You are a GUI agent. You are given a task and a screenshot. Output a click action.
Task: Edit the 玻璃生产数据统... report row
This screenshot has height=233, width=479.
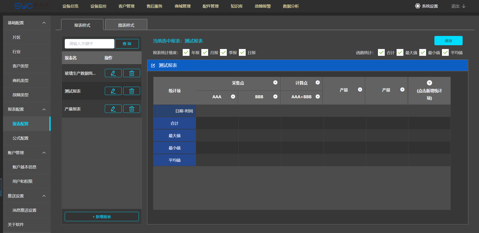[x=113, y=73]
